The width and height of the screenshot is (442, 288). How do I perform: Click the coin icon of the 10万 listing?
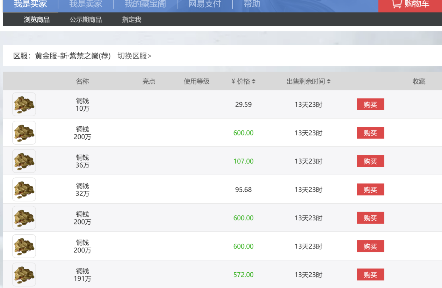(x=24, y=104)
